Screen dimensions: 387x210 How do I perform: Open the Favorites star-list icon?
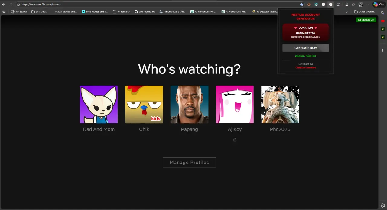click(x=353, y=5)
